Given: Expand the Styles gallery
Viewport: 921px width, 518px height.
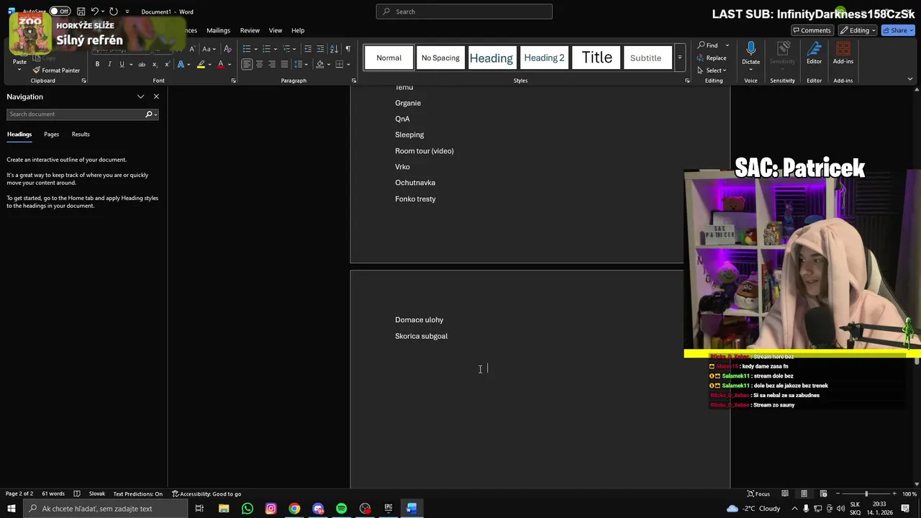Looking at the screenshot, I should 679,58.
